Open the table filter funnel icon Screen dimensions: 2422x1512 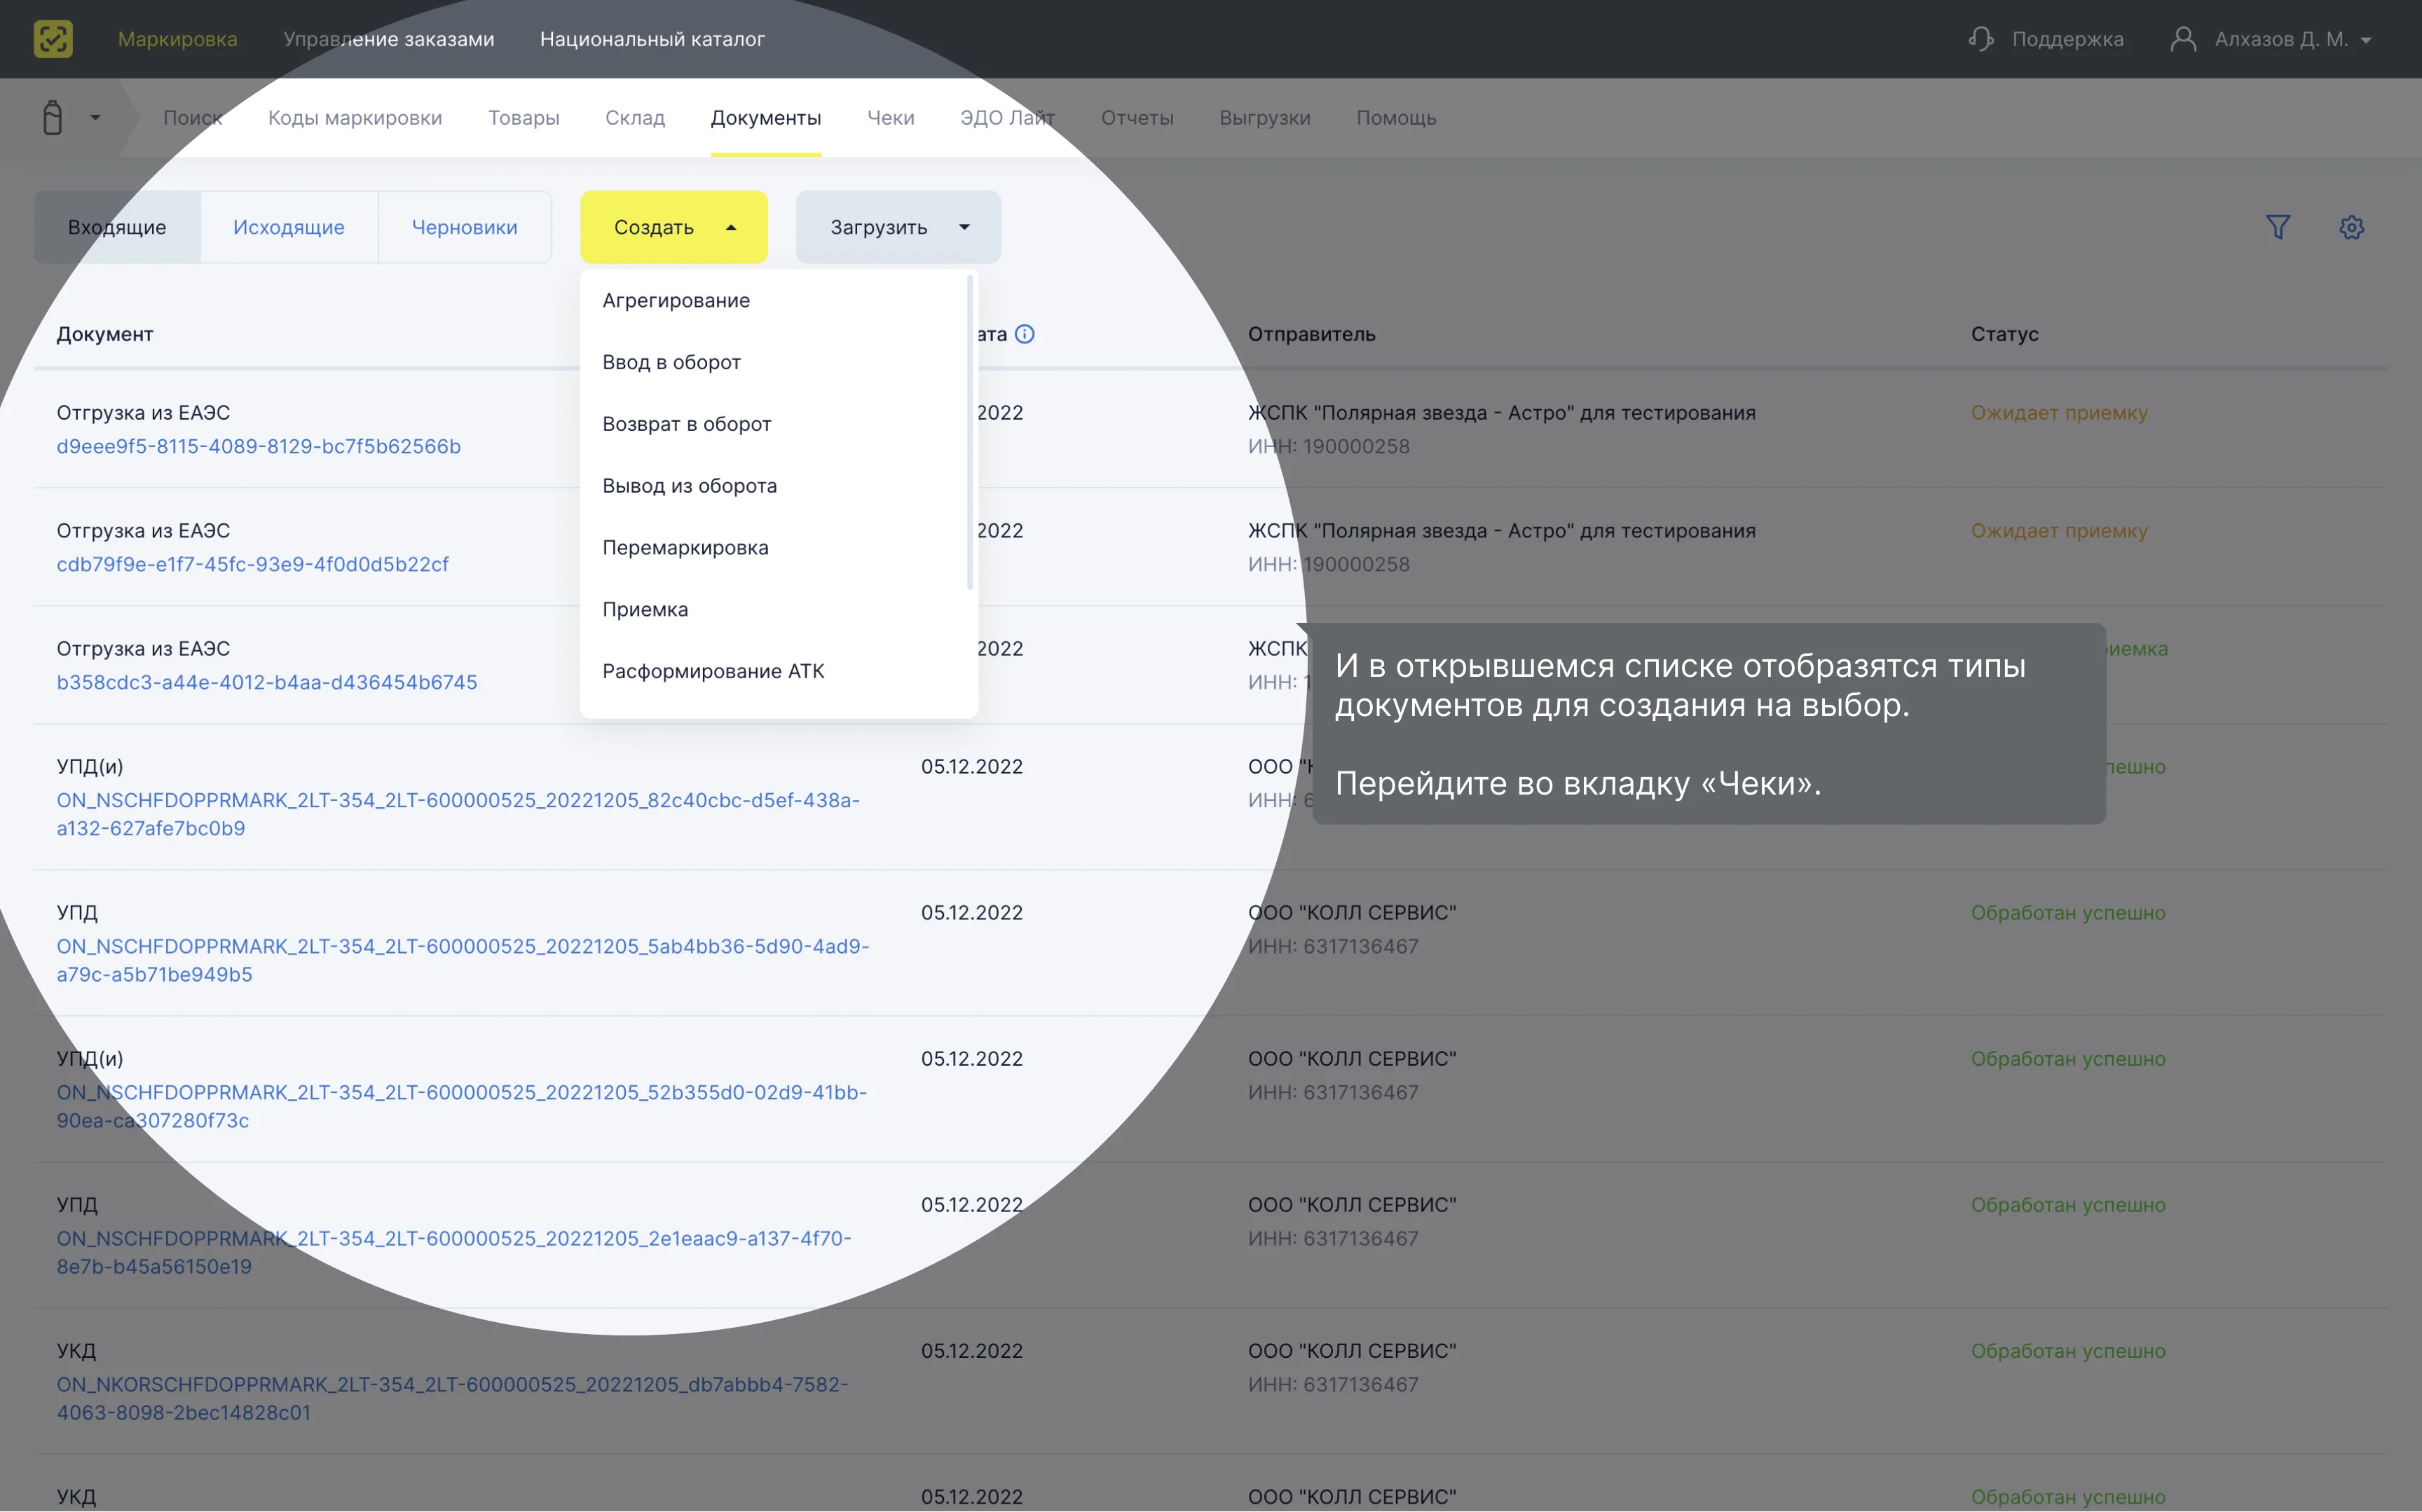[2278, 227]
